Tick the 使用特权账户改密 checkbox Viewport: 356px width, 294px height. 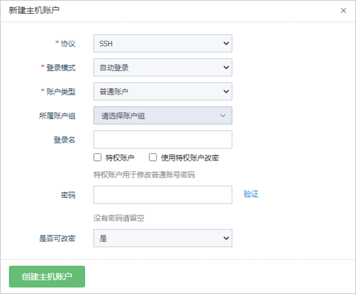coord(153,157)
